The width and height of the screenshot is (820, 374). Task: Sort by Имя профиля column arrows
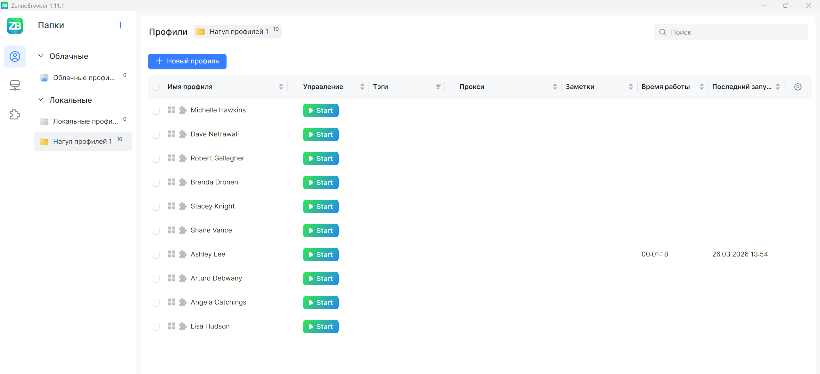281,87
